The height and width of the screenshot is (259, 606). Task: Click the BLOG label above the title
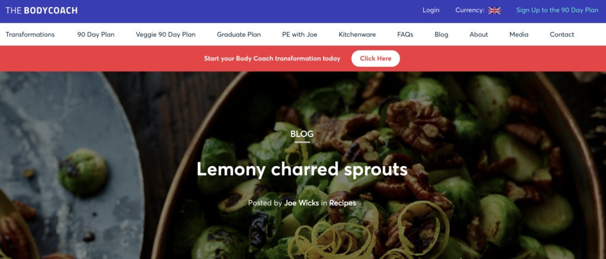pyautogui.click(x=302, y=134)
